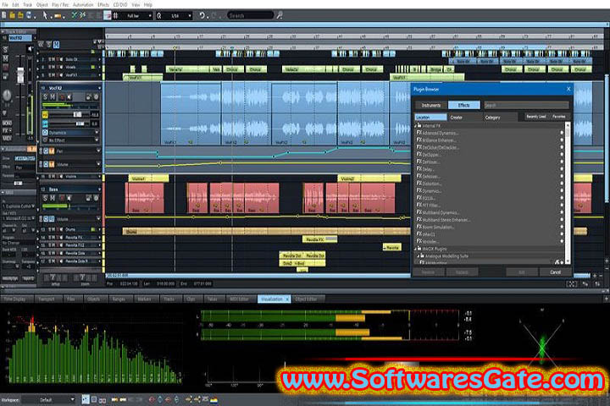Show Favorites plugins
The image size is (610, 406).
(x=558, y=117)
